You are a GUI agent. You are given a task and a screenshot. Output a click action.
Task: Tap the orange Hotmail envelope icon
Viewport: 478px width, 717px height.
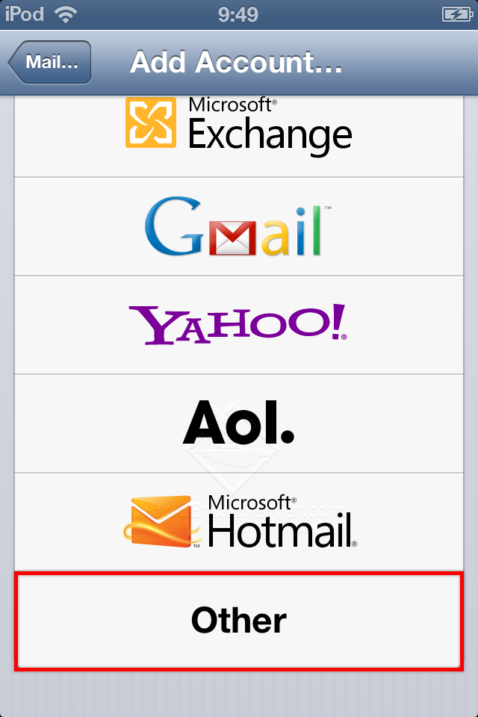[162, 522]
